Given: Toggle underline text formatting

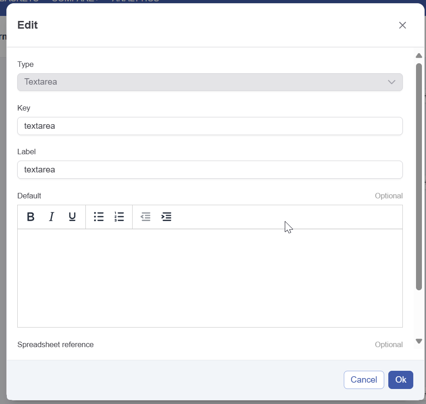Looking at the screenshot, I should pos(72,217).
